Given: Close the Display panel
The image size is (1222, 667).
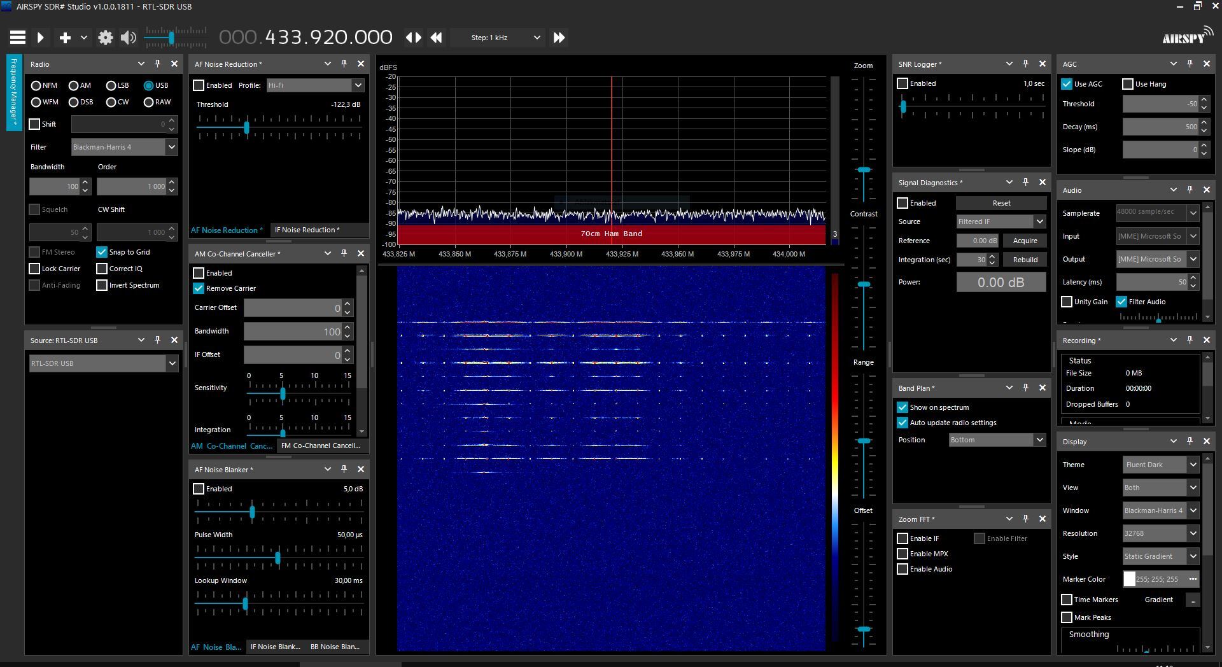Looking at the screenshot, I should click(1207, 441).
